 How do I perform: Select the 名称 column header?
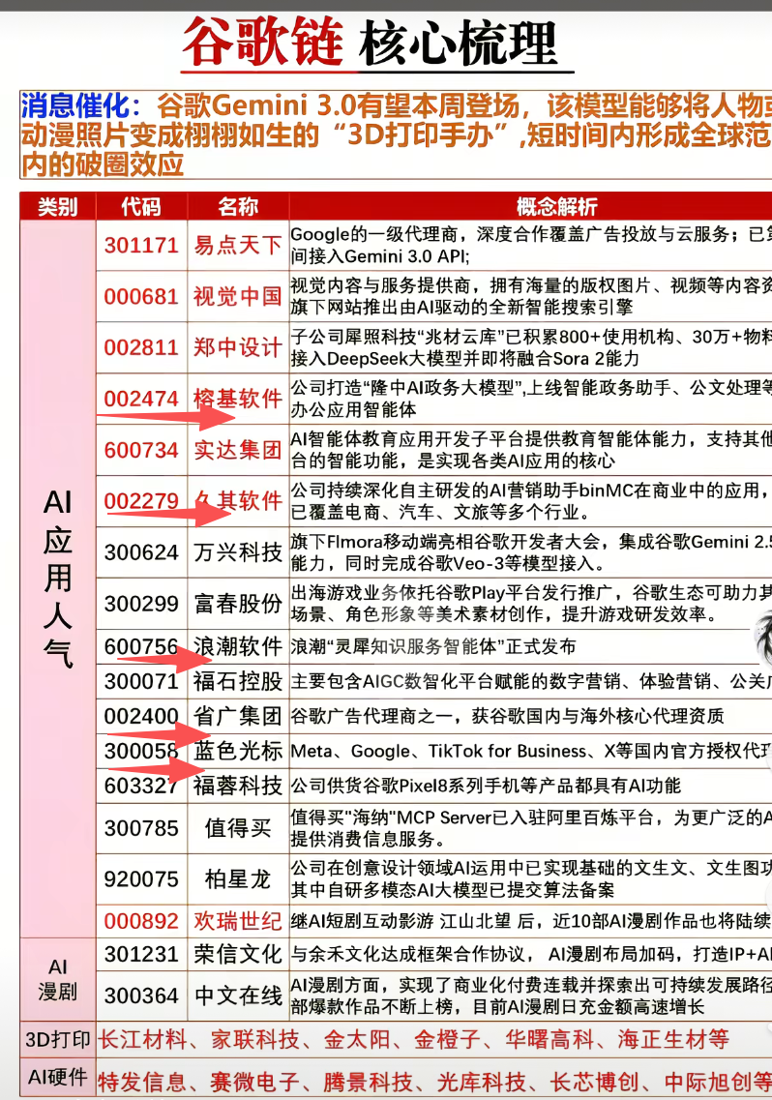click(238, 207)
